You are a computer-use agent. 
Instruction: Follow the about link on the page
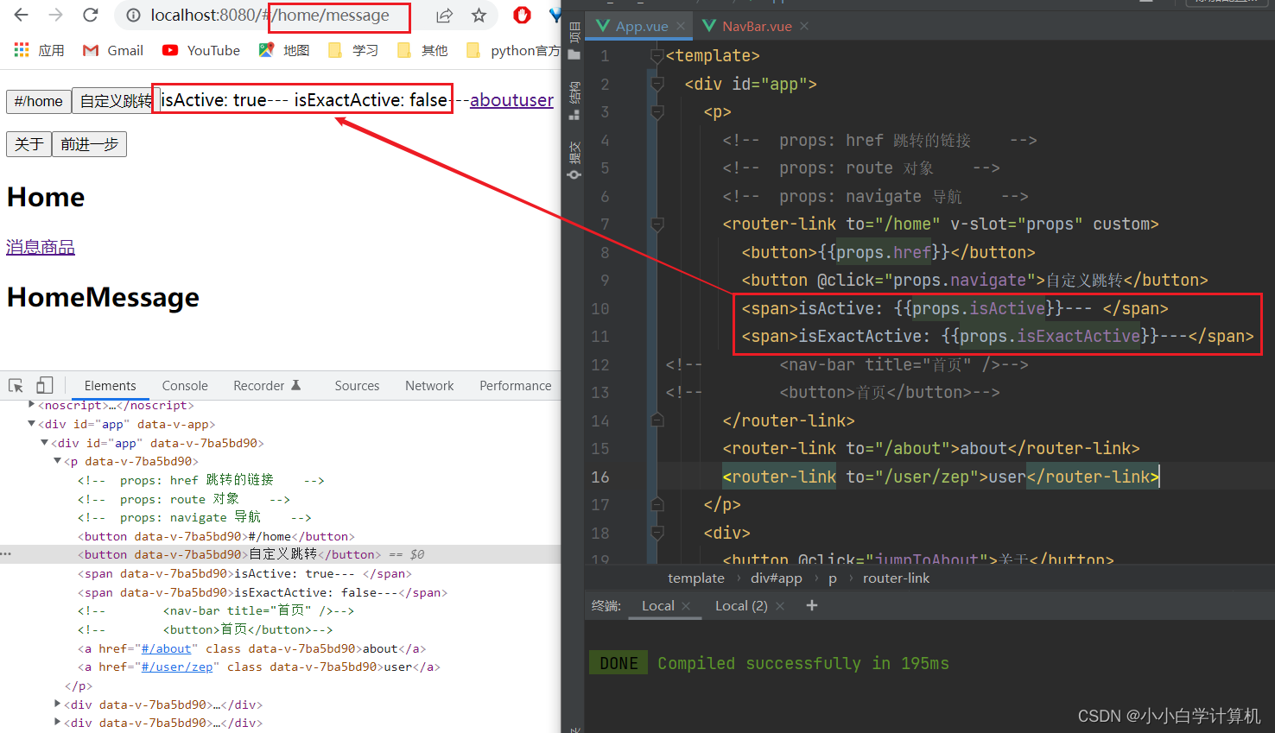tap(493, 100)
